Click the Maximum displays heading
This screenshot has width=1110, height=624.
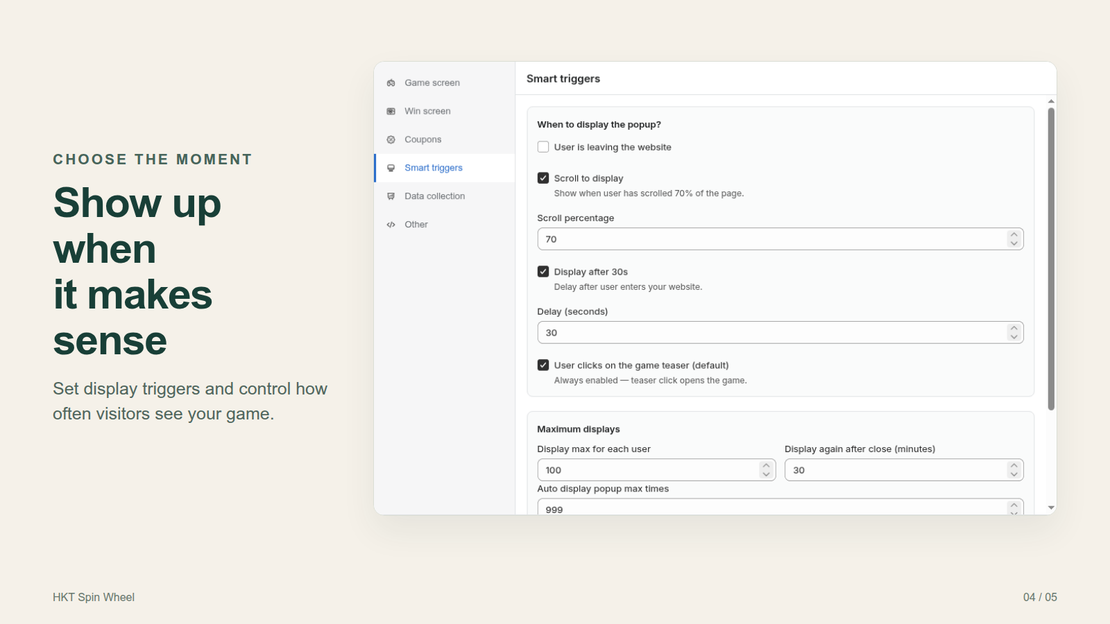(579, 429)
